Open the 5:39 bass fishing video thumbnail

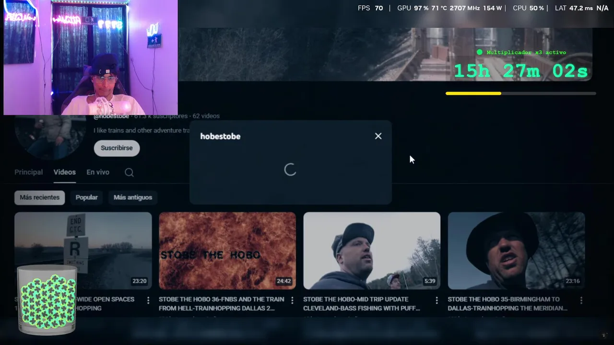[372, 251]
